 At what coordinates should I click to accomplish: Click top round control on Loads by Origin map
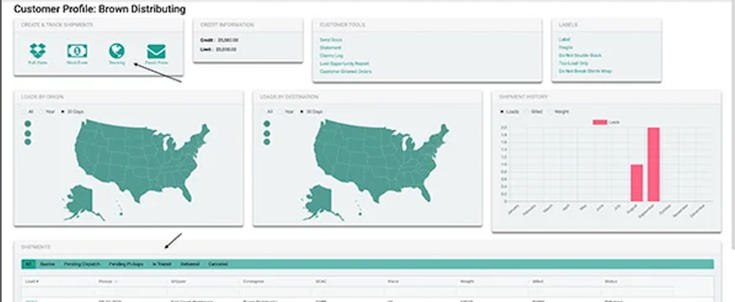(28, 124)
